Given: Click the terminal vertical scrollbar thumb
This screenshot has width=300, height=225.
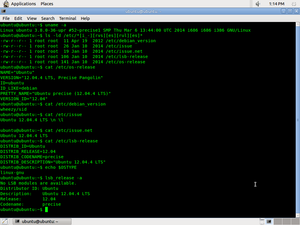Looking at the screenshot, I should point(298,120).
